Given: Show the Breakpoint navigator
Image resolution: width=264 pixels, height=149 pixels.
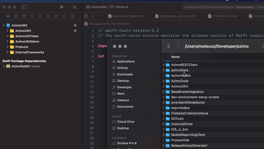Looking at the screenshot, I should [x=64, y=16].
